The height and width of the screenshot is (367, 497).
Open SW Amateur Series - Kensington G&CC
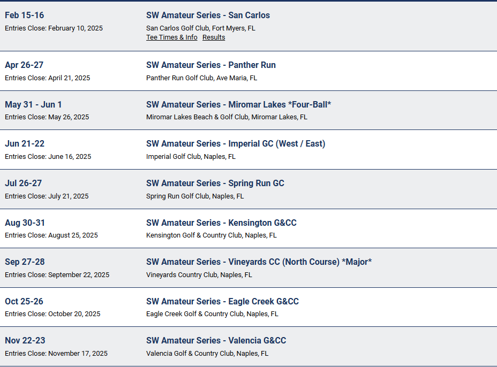click(x=222, y=223)
